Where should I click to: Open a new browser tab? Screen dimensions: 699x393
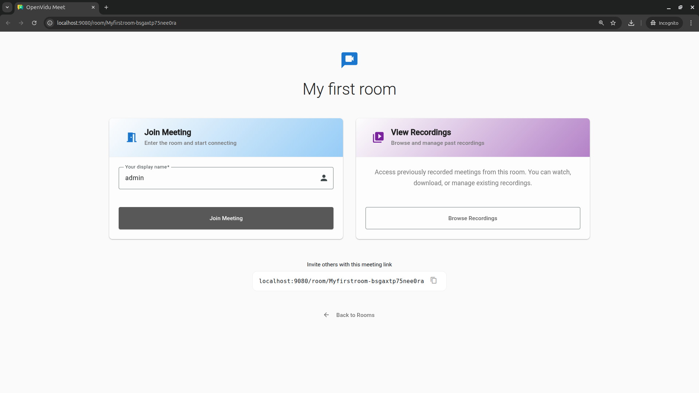[106, 7]
